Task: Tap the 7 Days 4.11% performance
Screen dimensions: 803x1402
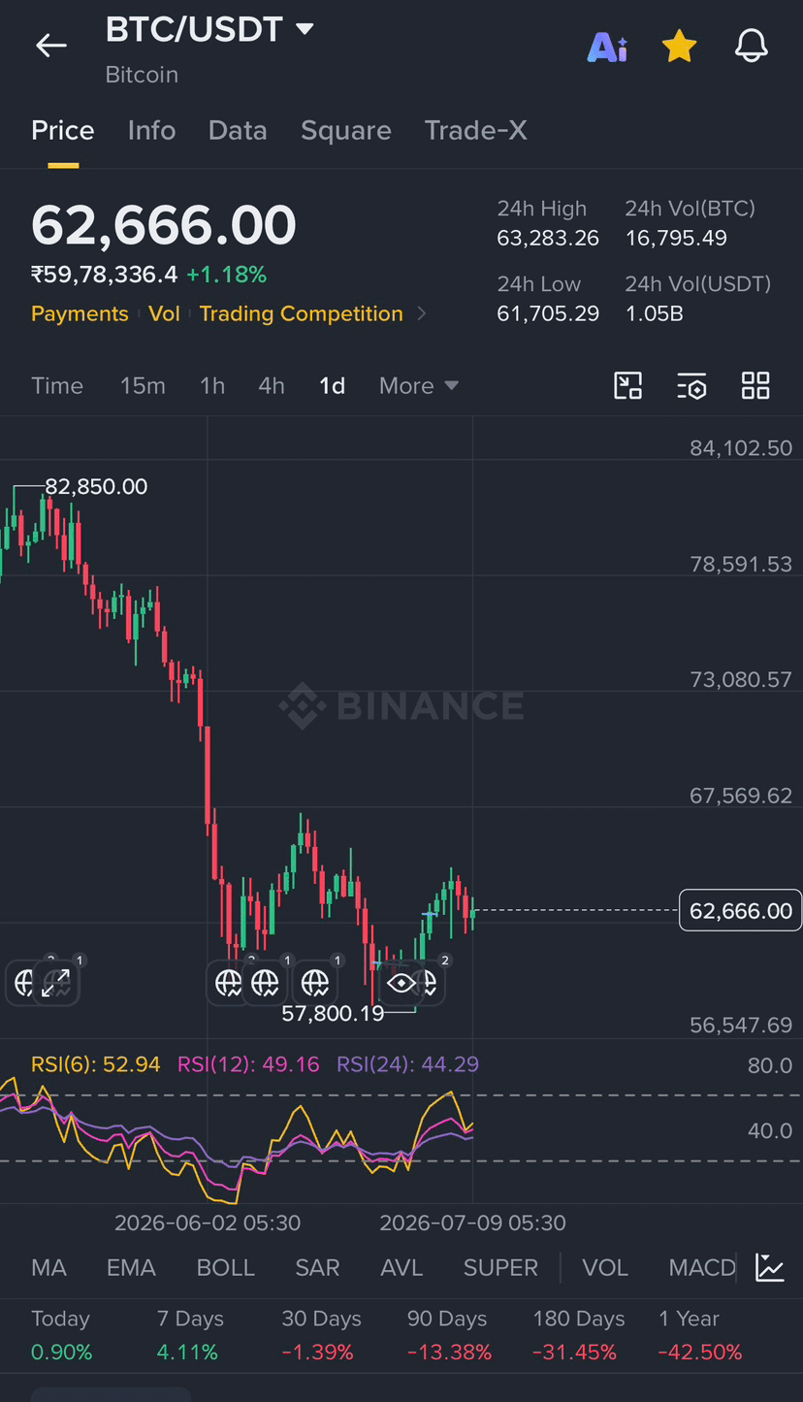Action: point(190,1335)
